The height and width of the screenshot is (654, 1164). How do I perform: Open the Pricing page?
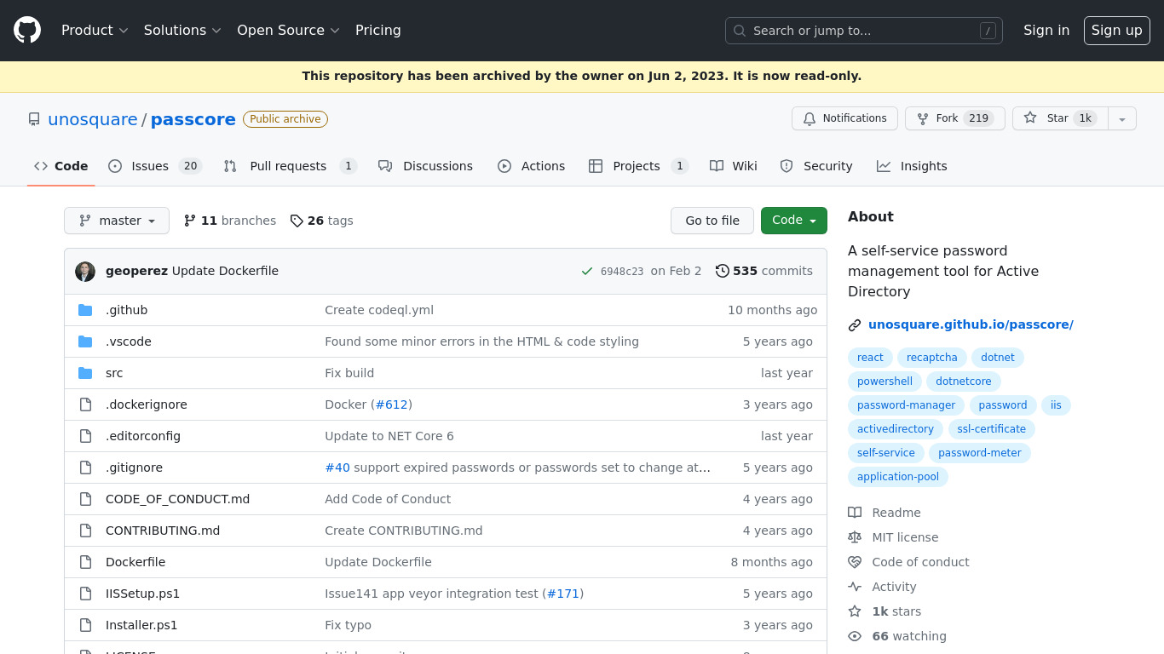click(x=378, y=30)
